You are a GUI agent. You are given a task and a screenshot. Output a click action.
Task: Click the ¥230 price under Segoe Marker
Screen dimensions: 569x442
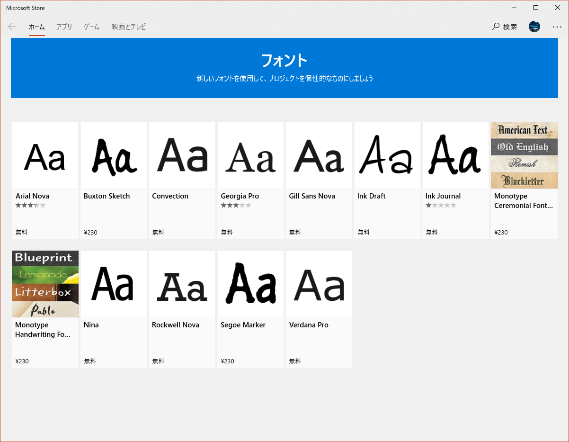227,361
